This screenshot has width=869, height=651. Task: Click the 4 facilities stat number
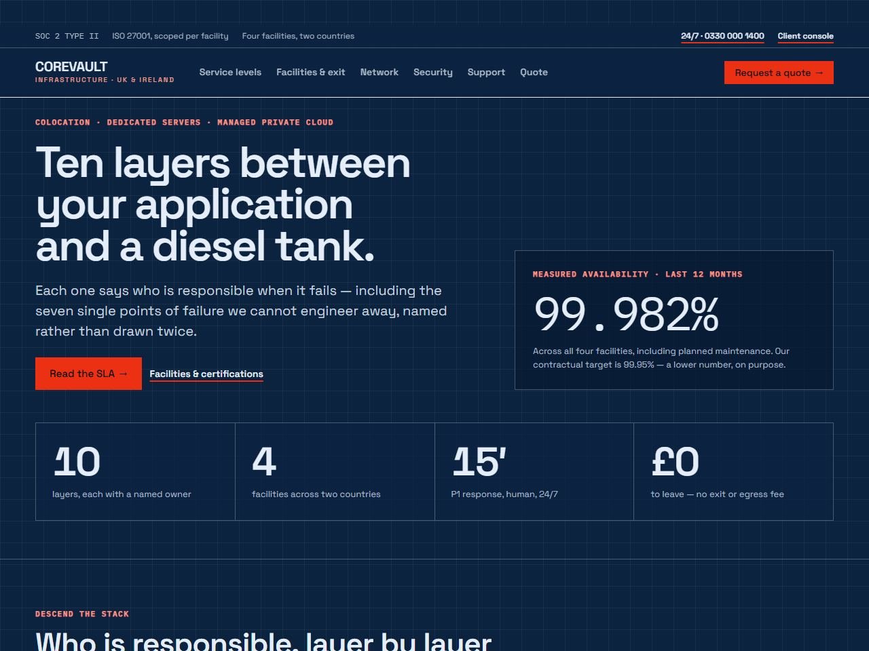[264, 462]
